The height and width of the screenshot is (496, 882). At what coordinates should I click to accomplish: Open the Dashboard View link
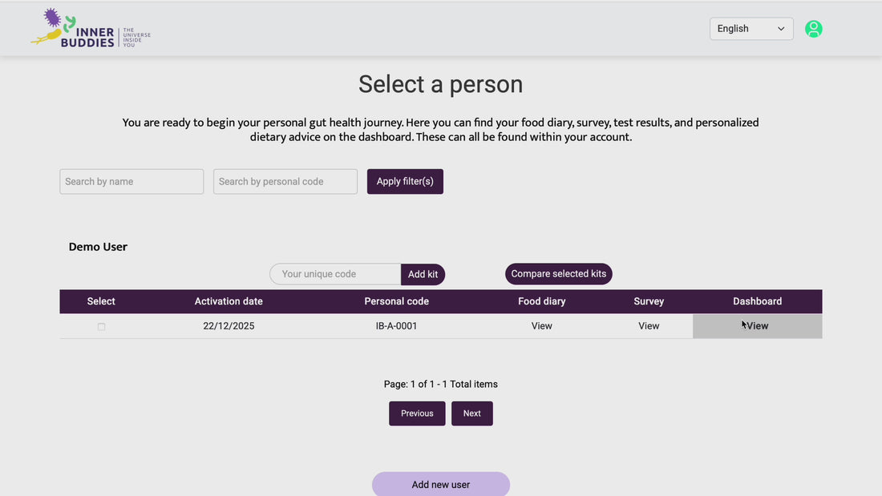click(x=757, y=326)
